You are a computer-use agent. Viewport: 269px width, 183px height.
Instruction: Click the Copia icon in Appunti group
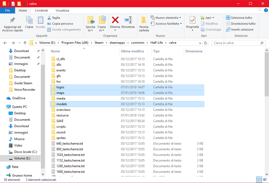click(29, 20)
